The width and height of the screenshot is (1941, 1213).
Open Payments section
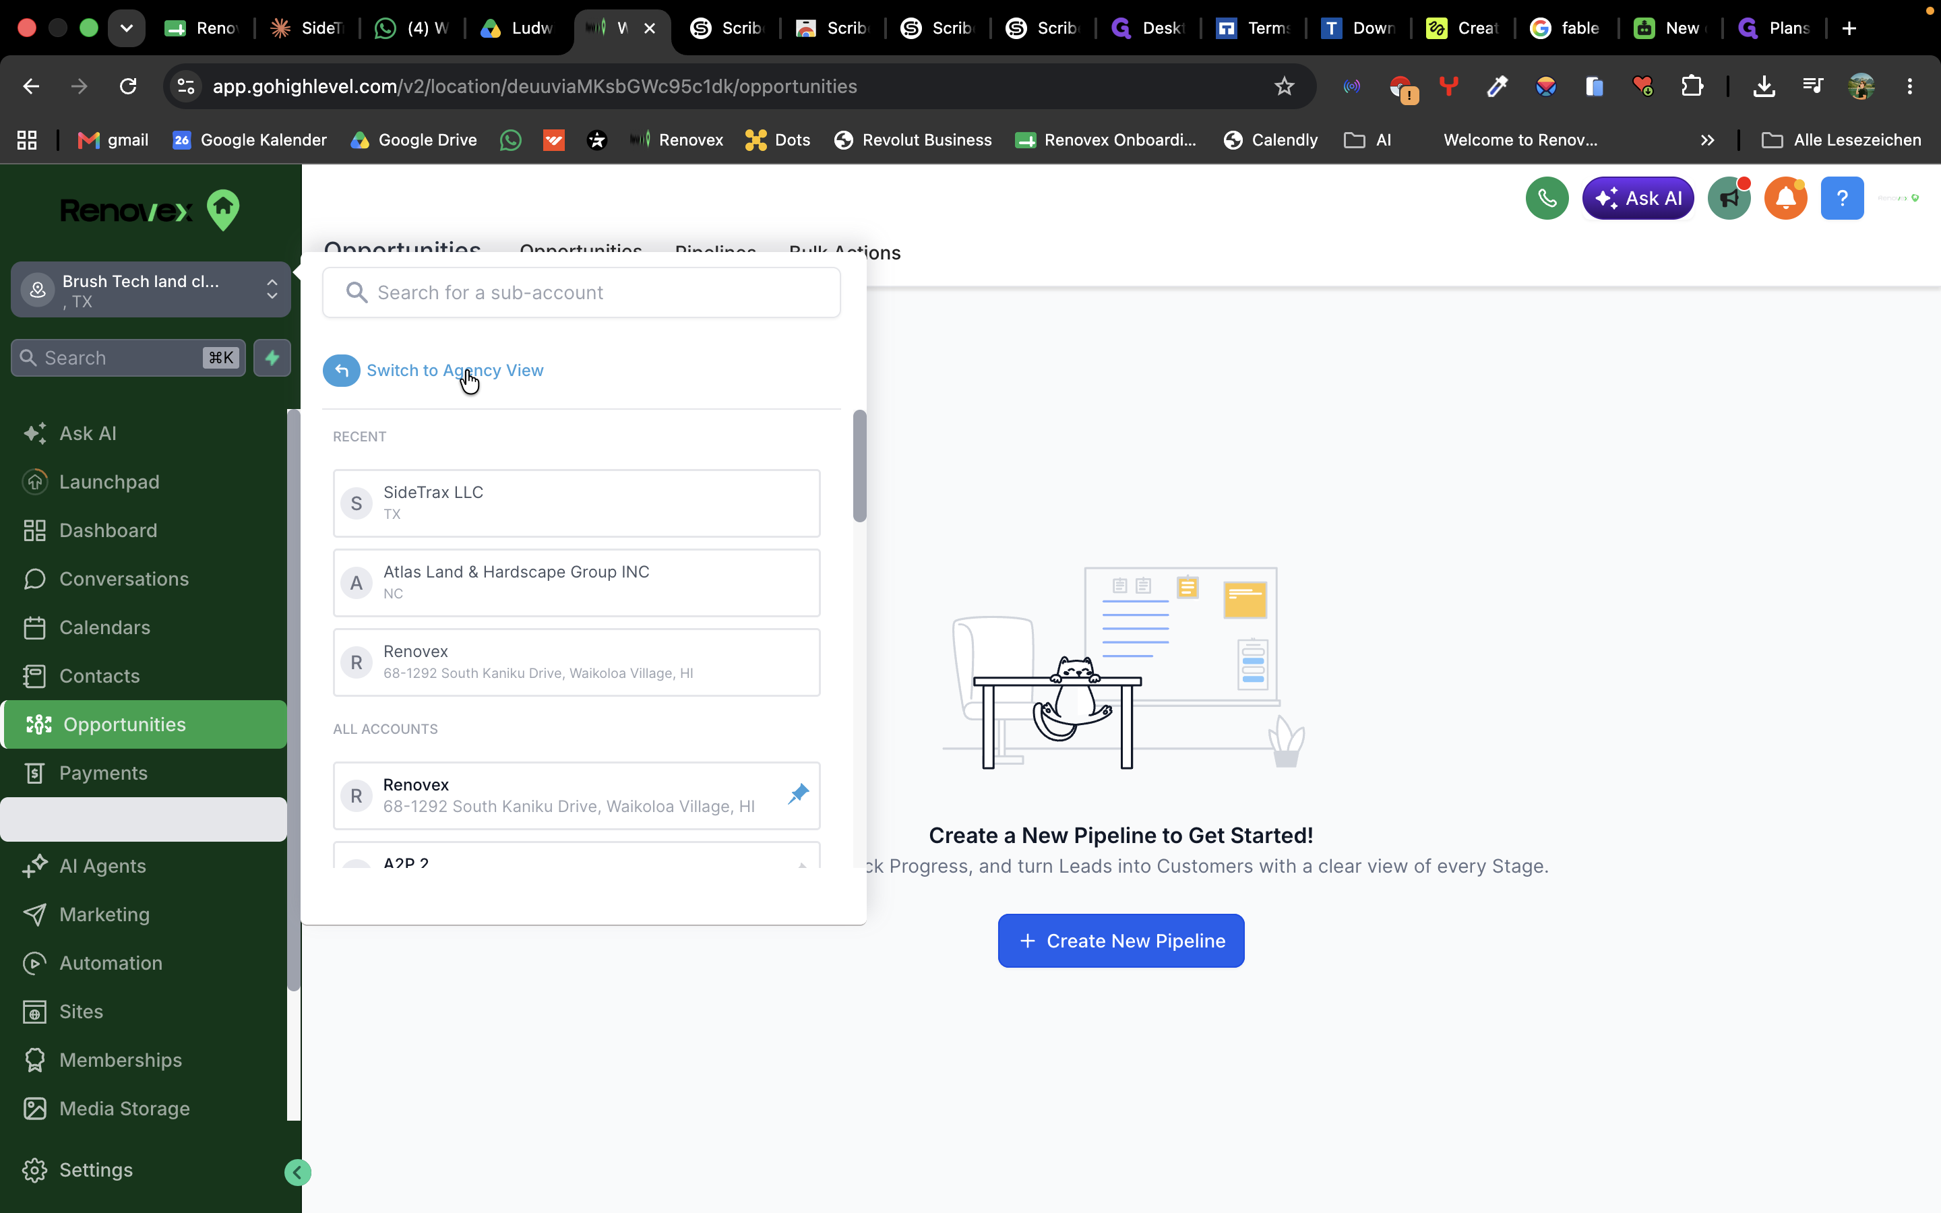tap(144, 772)
